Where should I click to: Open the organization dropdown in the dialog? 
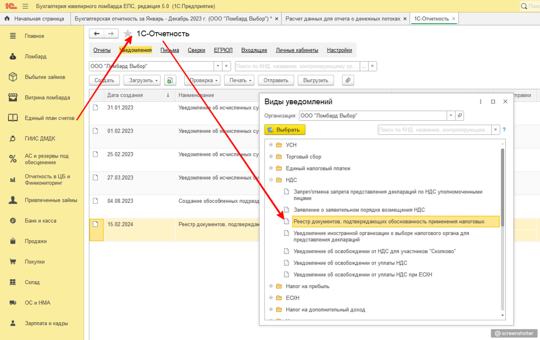[x=451, y=115]
